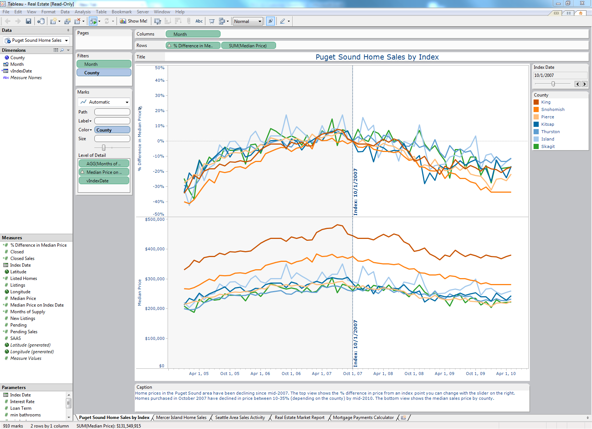Open the Puget Sound Home Sales data source dropdown
Viewport: 592px width, 429px height.
point(66,40)
